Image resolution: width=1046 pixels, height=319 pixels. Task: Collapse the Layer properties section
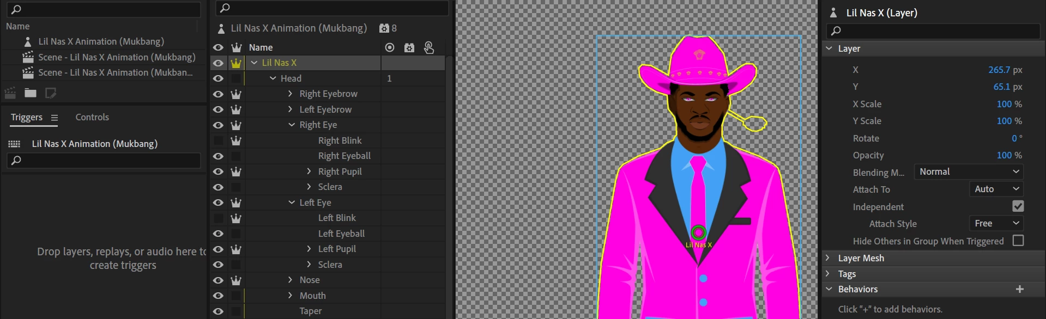tap(829, 48)
